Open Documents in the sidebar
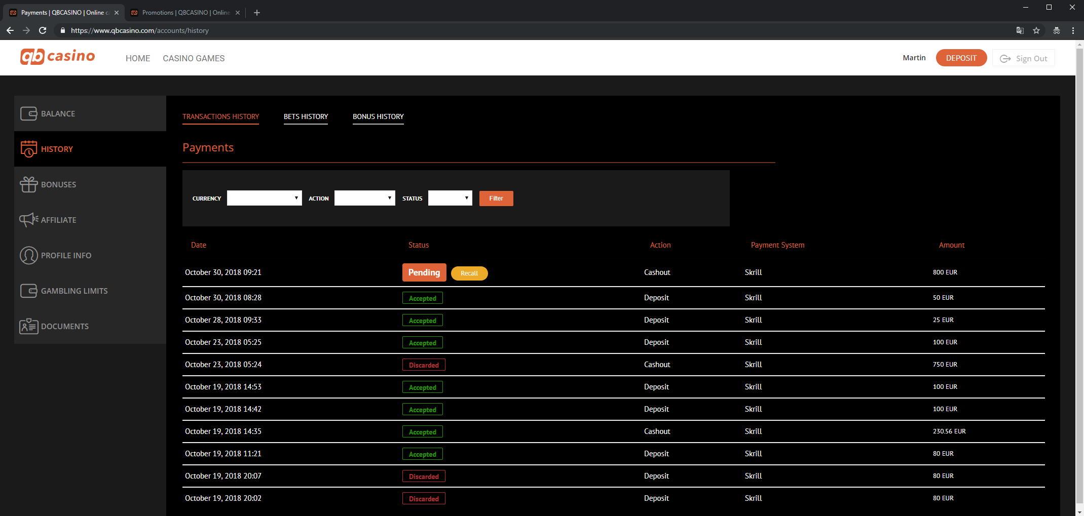The width and height of the screenshot is (1084, 516). pos(90,326)
